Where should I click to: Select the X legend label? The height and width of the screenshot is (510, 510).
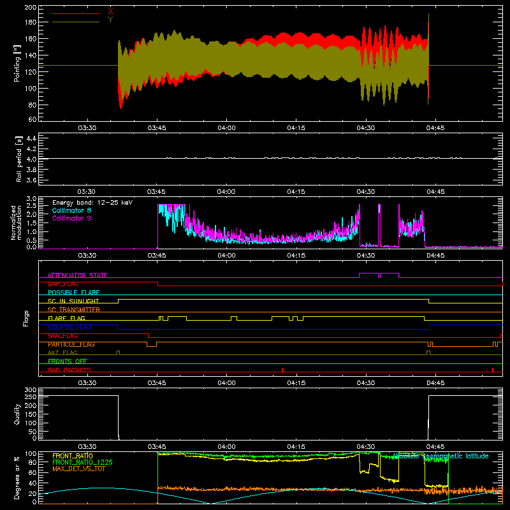110,11
